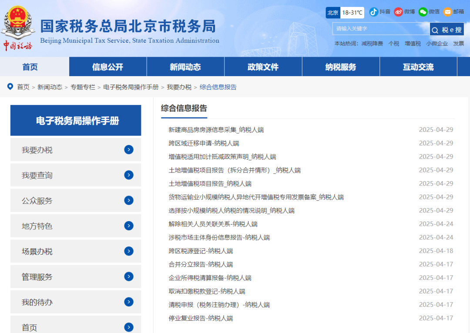
Task: Click the 电子税务局操作手册 sidebar header
Action: [76, 121]
